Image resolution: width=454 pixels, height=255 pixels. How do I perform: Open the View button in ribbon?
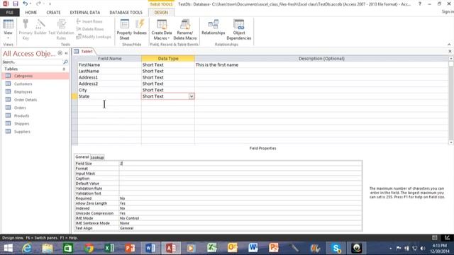coord(8,29)
